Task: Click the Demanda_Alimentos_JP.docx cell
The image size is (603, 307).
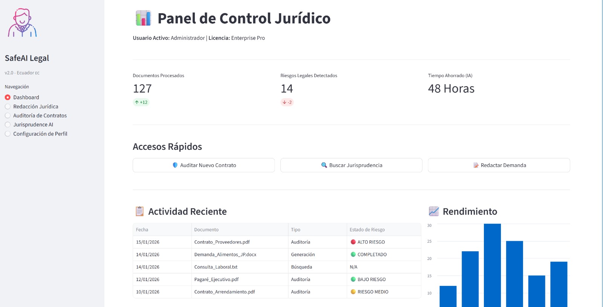Action: click(240, 254)
